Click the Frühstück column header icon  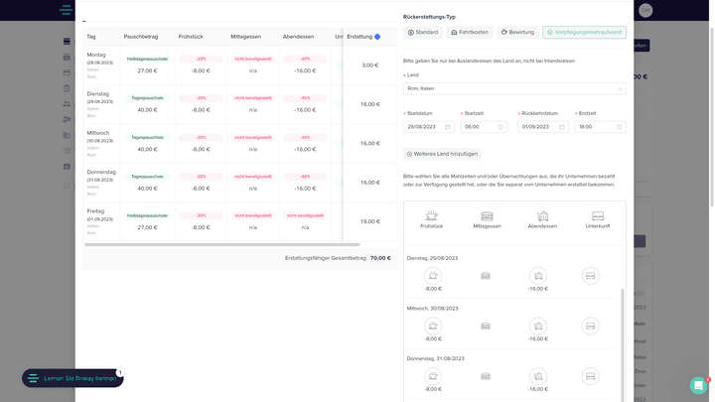[432, 215]
